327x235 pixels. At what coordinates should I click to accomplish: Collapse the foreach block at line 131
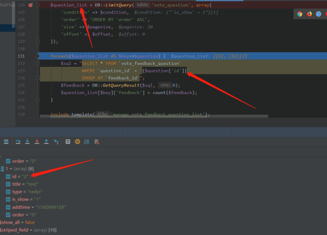[x=37, y=56]
